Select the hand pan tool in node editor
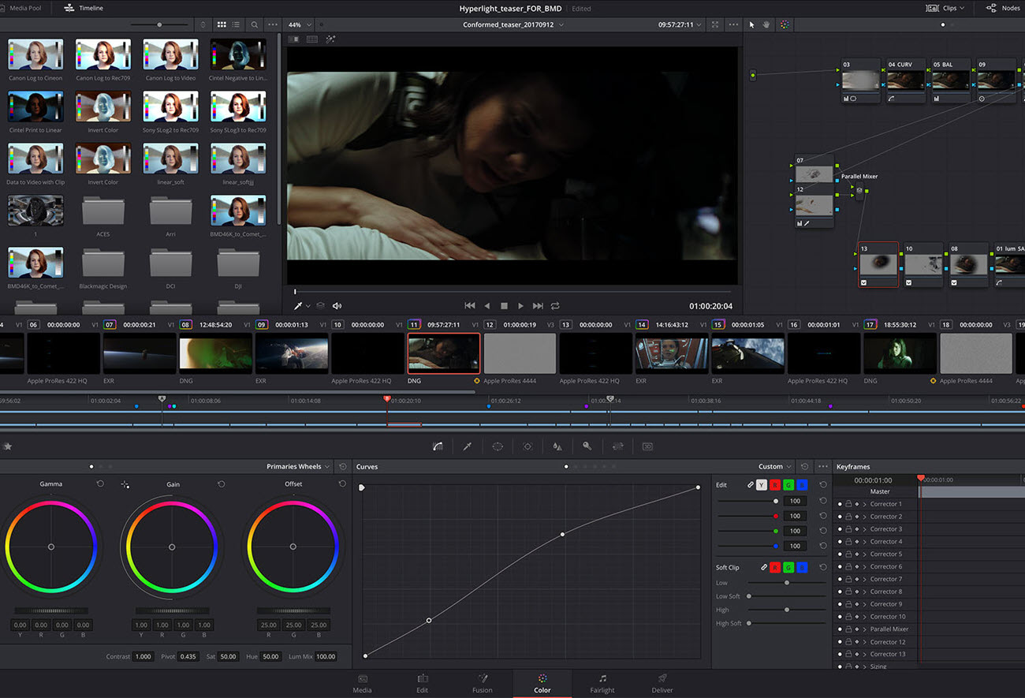Viewport: 1025px width, 698px height. click(768, 24)
